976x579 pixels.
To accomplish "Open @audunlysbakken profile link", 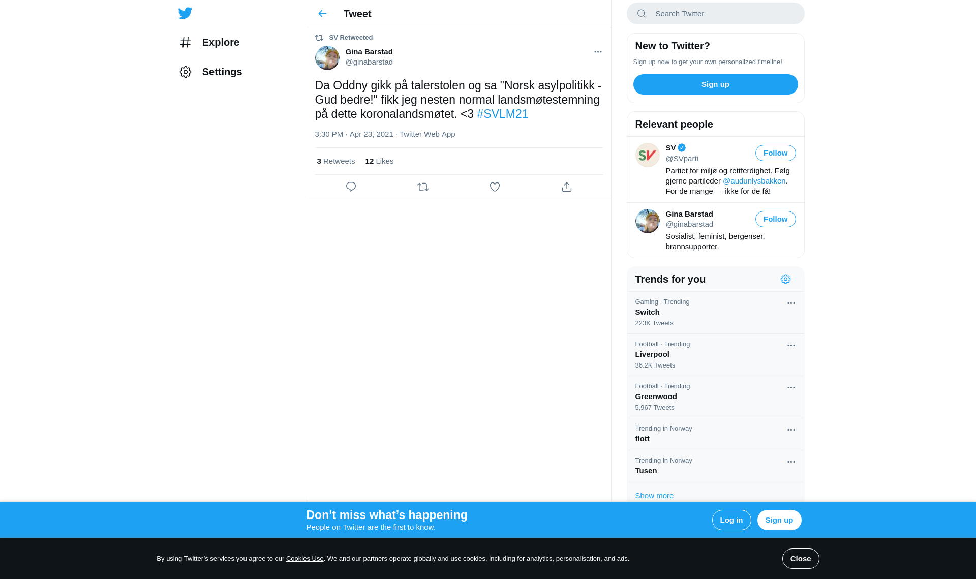I will (754, 181).
